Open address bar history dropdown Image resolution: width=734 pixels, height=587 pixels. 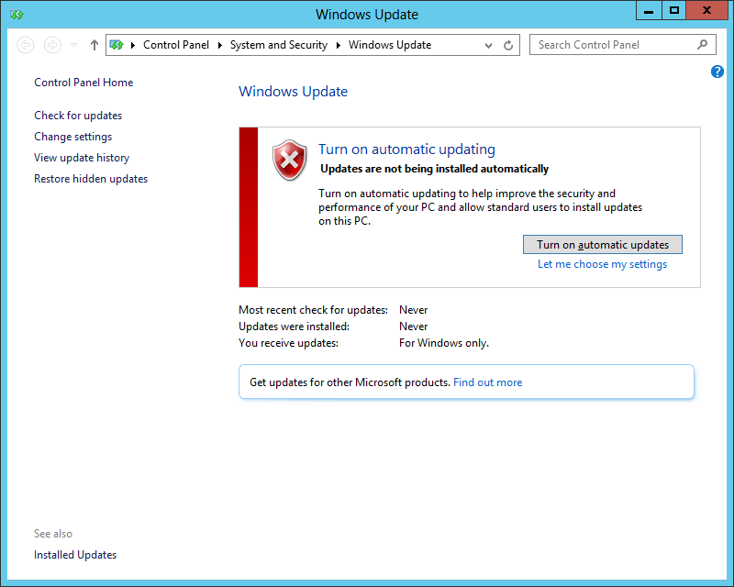[x=488, y=46]
